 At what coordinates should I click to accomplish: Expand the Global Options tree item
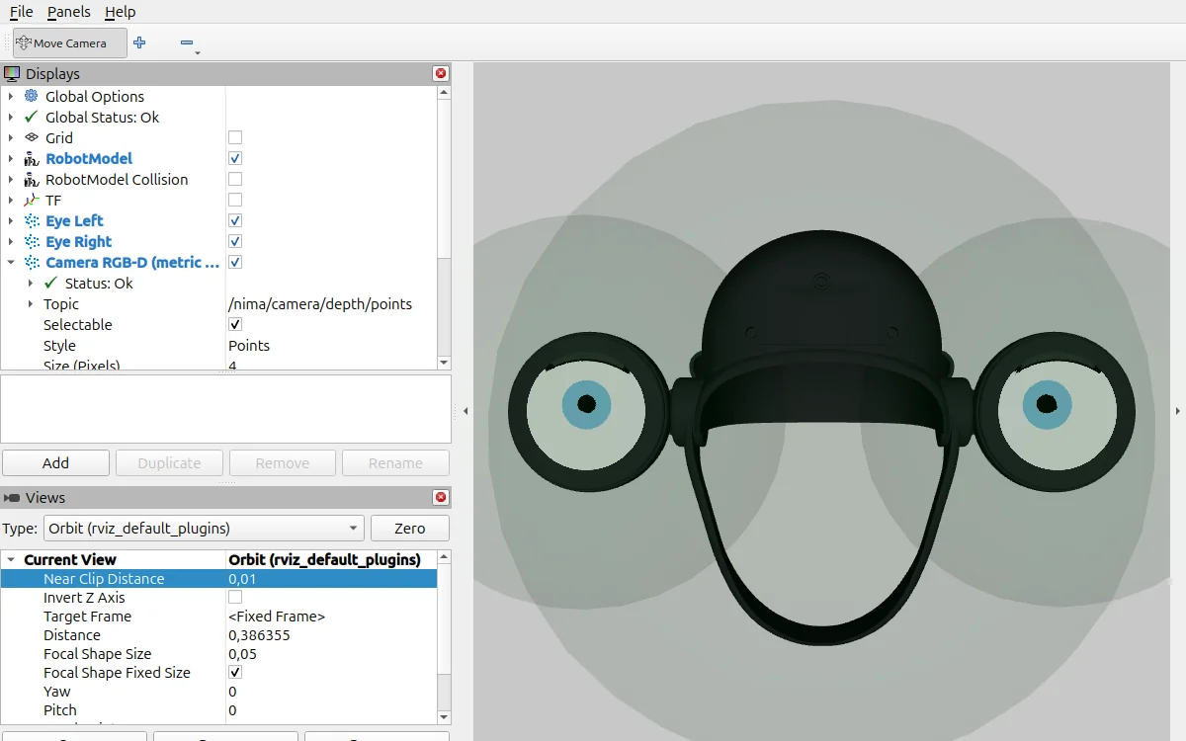tap(11, 96)
